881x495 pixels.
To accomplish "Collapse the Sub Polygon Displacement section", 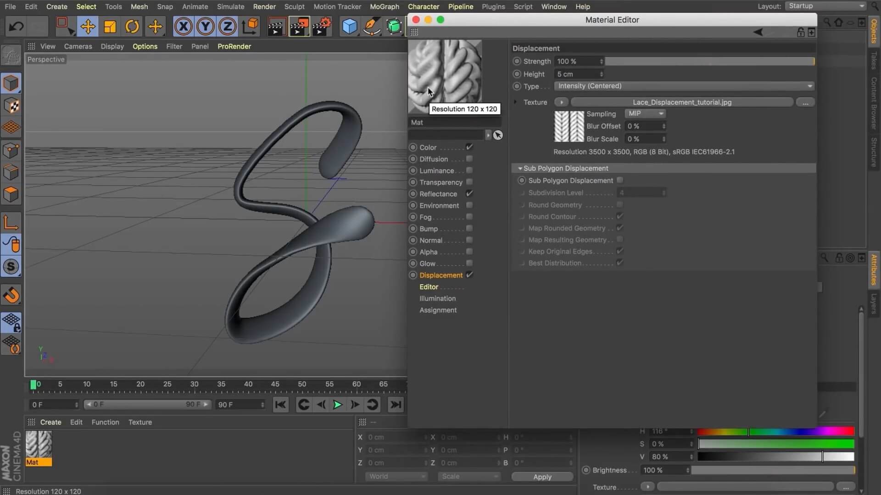I will [520, 168].
